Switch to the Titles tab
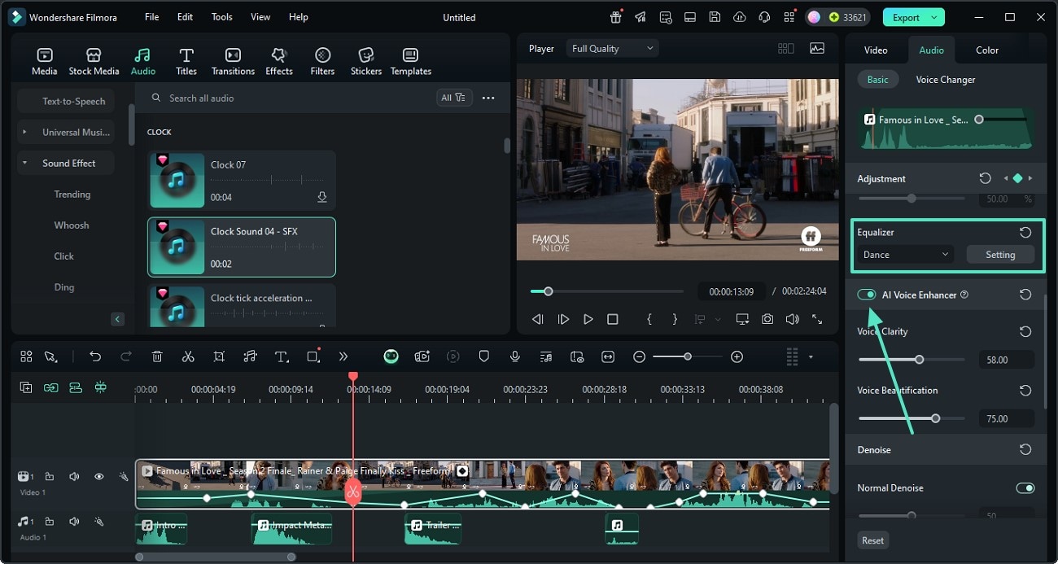Screen dimensions: 1058x564 (x=186, y=61)
